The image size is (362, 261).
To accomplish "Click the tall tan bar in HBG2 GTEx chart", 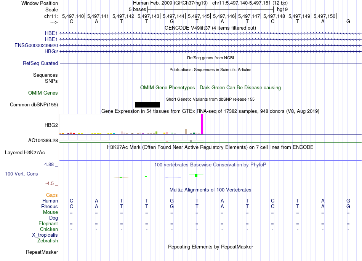I will point(186,132).
